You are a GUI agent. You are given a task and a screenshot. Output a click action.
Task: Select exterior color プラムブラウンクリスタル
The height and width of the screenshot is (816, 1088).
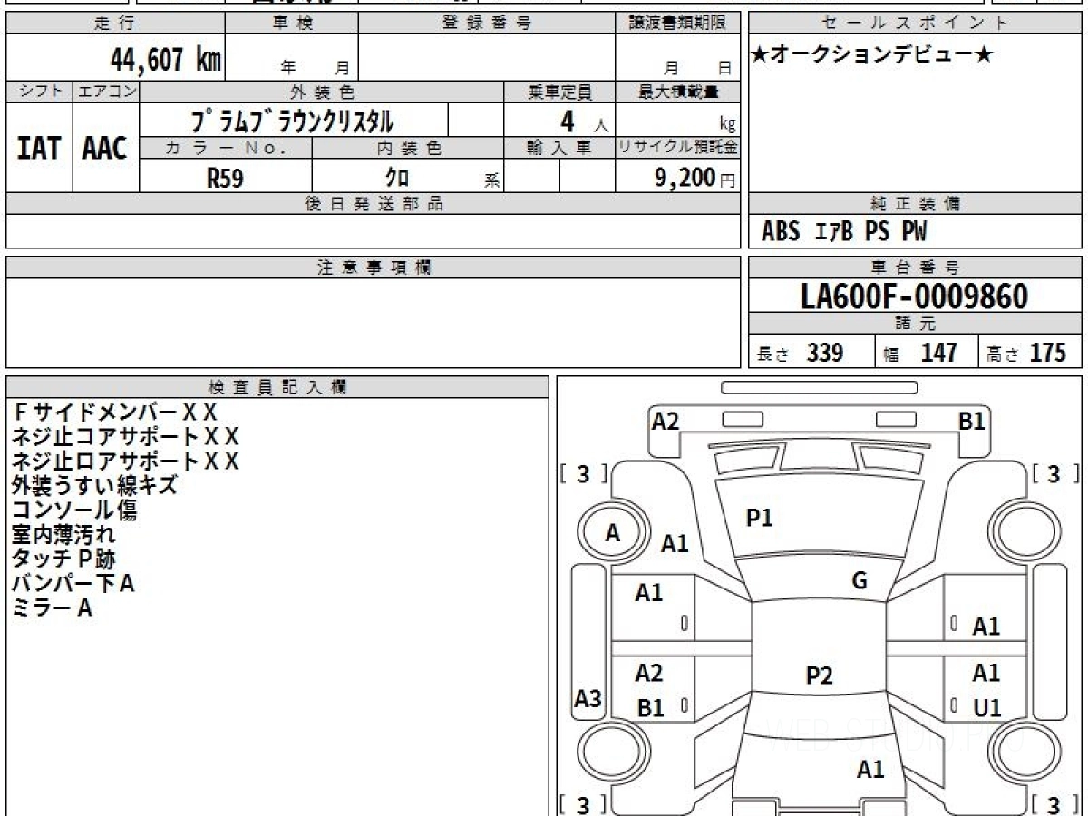click(294, 121)
